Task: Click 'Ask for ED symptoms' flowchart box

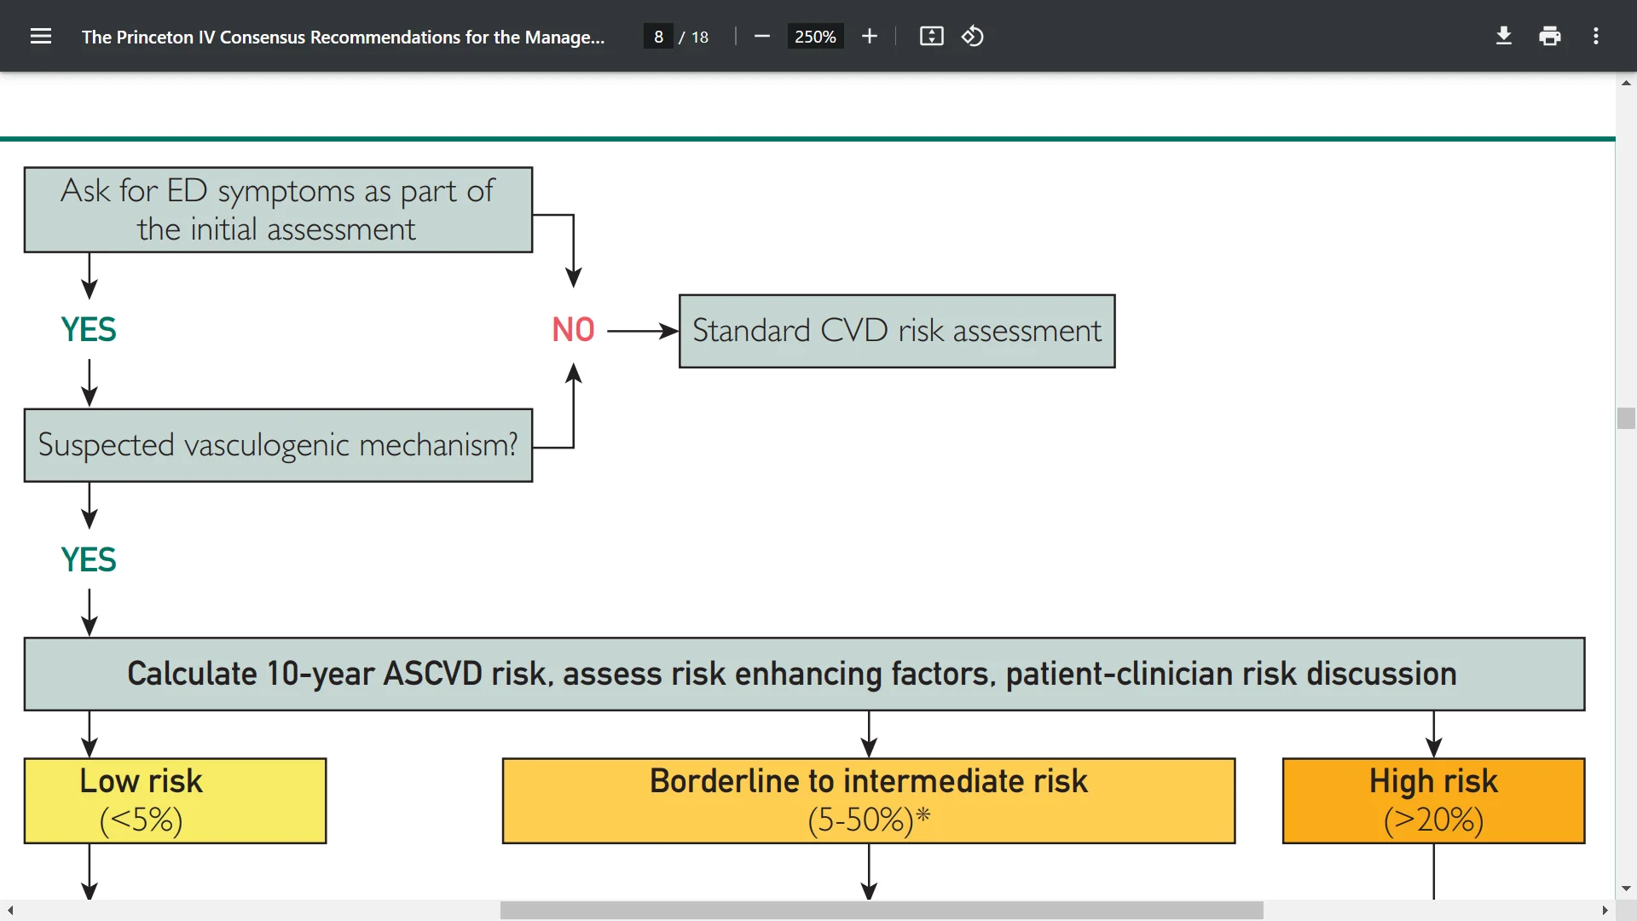Action: click(x=278, y=210)
